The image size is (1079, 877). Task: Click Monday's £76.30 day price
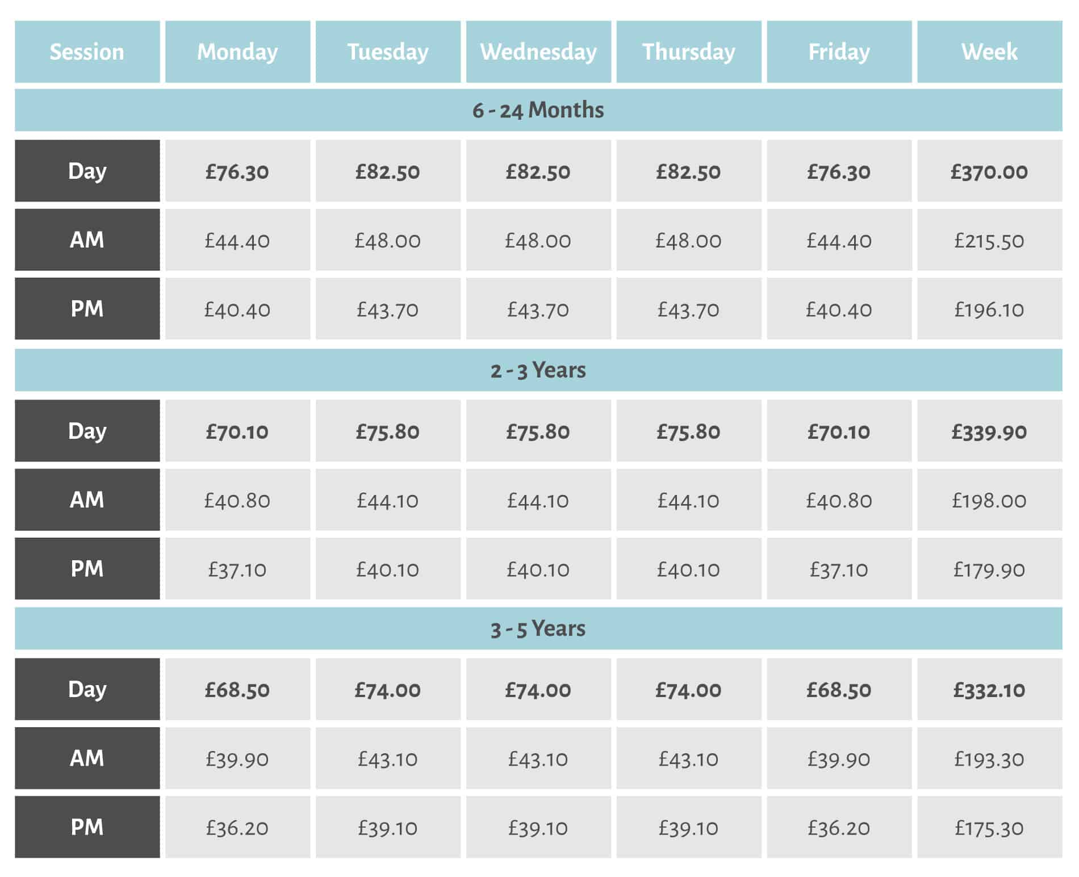coord(237,171)
